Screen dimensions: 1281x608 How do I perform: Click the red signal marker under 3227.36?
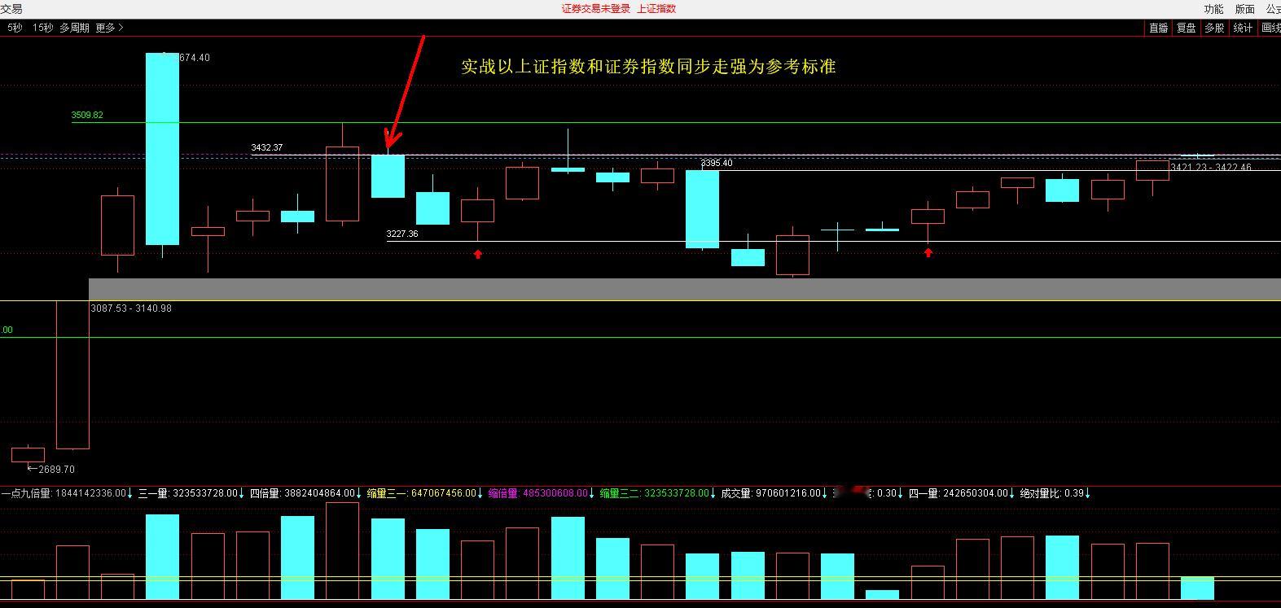click(478, 254)
